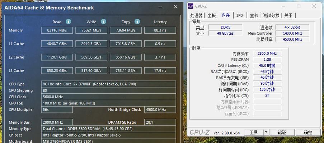The image size is (324, 143).
Task: Click the CPU Type field showing i7-13700KF
Action: [108, 84]
